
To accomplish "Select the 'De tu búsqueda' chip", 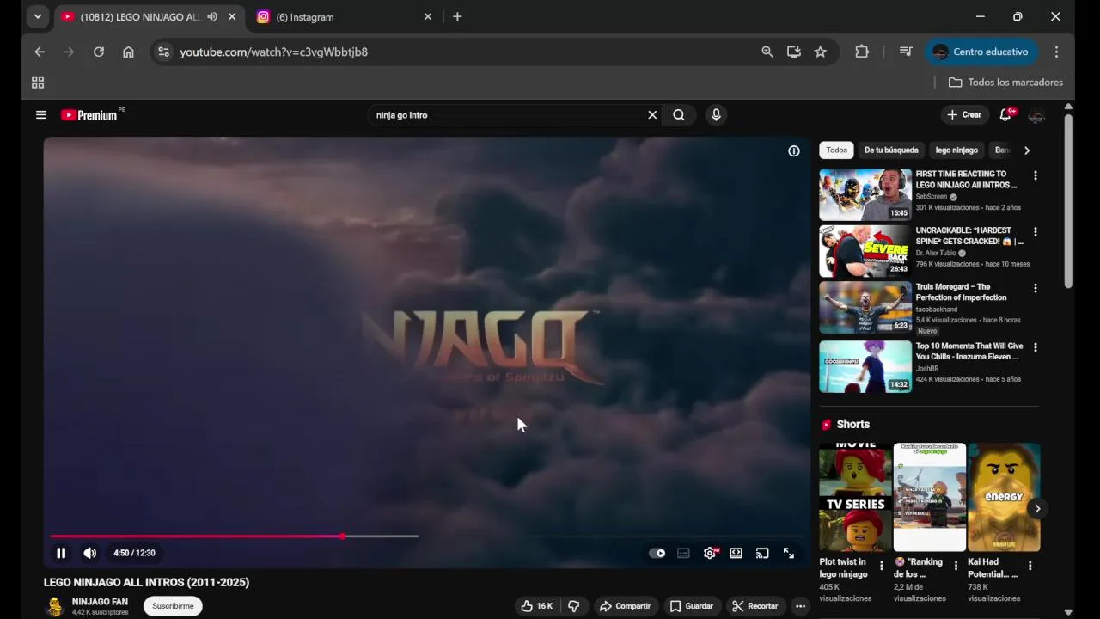I will (x=891, y=150).
